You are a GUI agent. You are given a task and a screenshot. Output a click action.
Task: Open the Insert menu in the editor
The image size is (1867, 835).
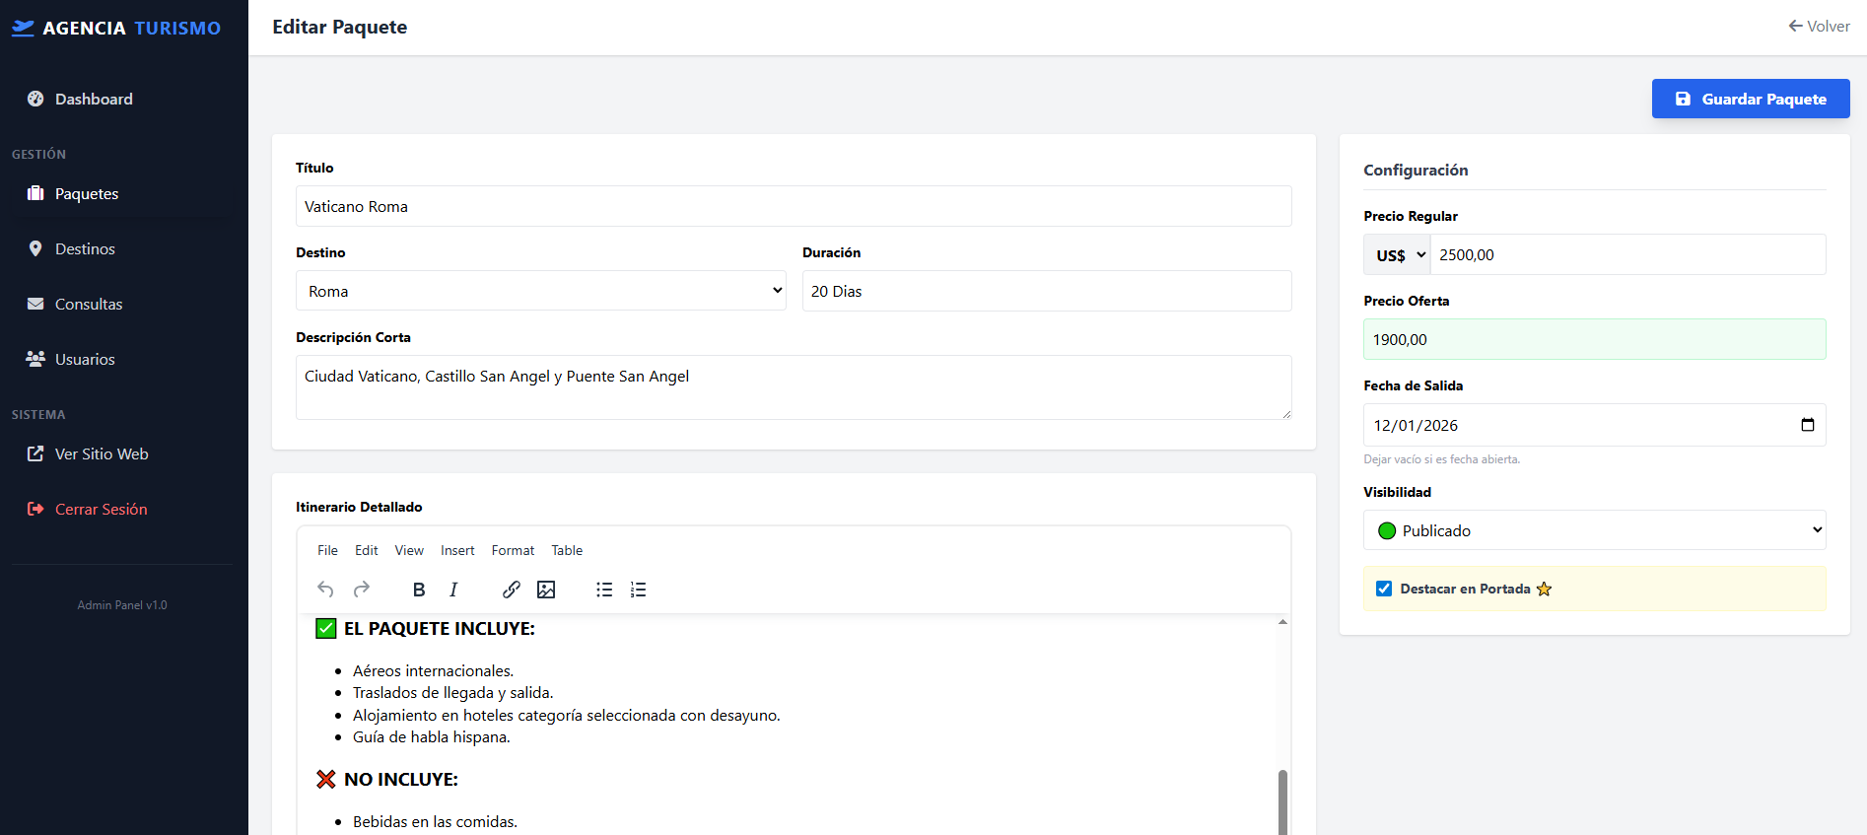click(x=457, y=550)
